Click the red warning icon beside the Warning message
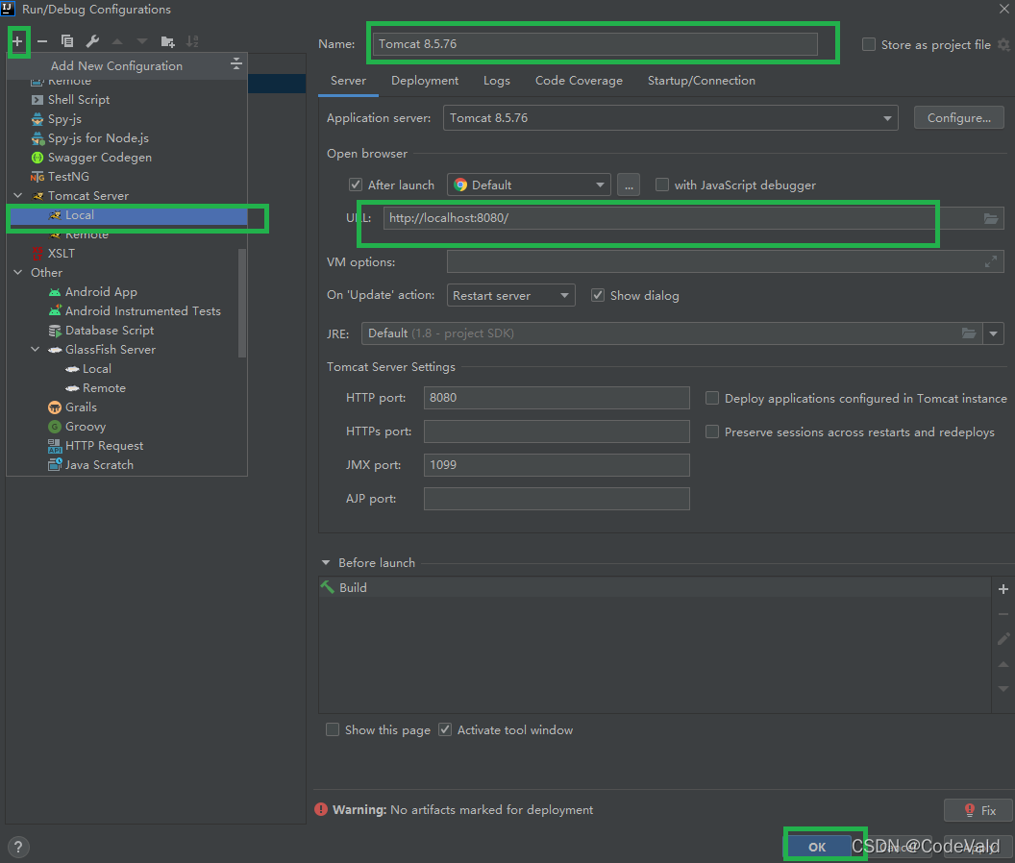This screenshot has width=1015, height=863. pos(320,809)
